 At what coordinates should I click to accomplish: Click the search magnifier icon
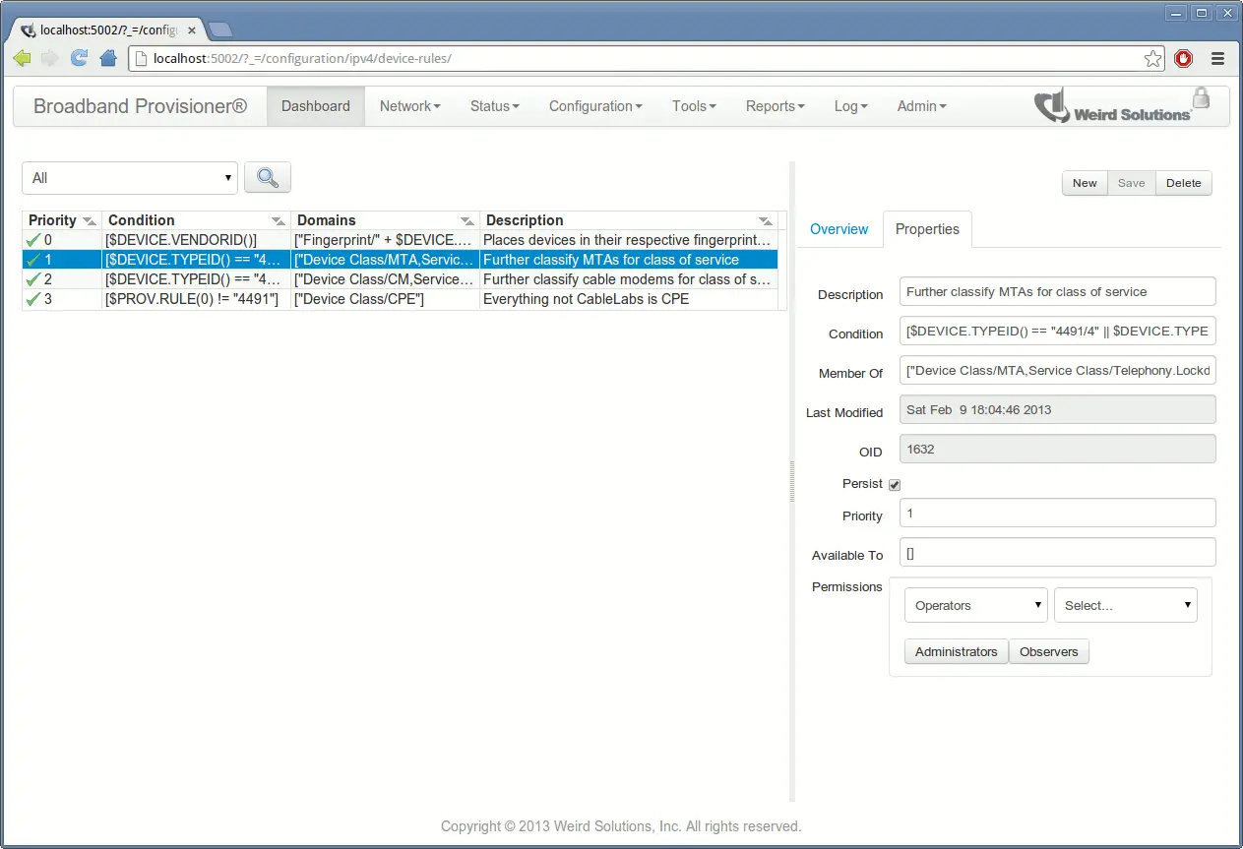(266, 178)
